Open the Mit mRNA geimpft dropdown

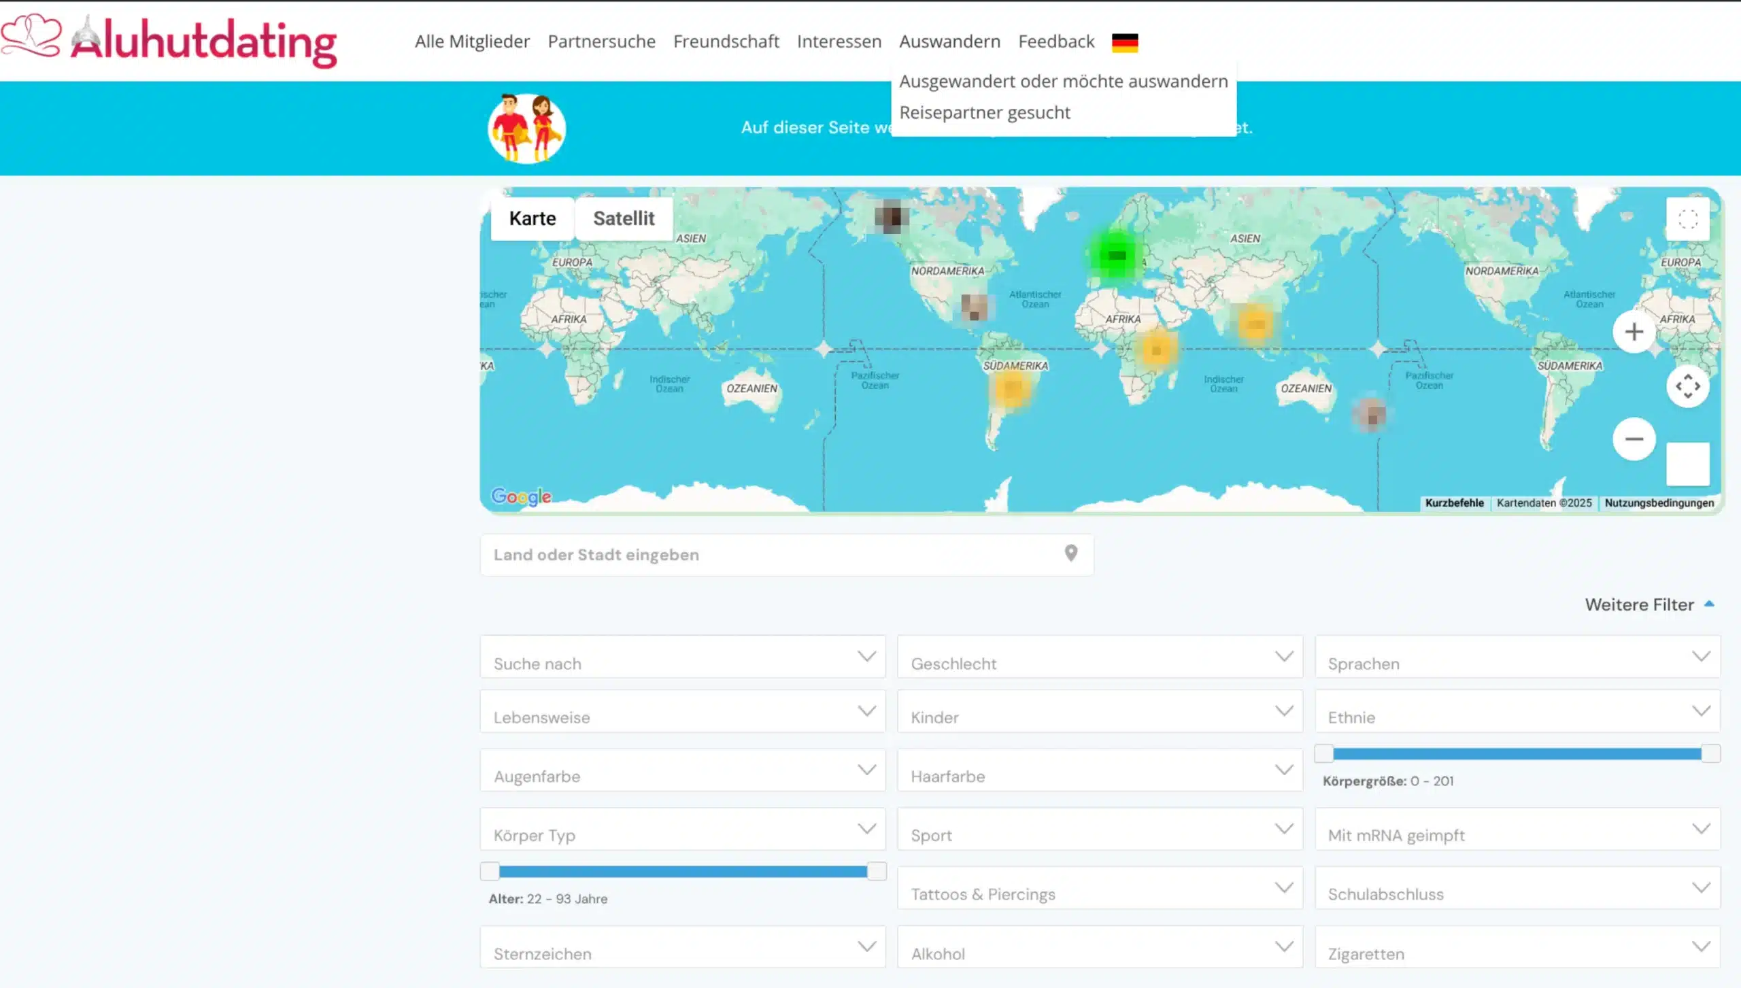1517,829
